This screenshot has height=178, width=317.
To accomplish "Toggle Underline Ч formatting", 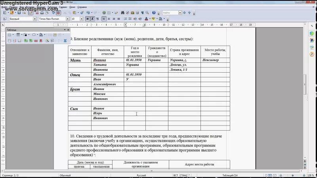I will point(97,19).
